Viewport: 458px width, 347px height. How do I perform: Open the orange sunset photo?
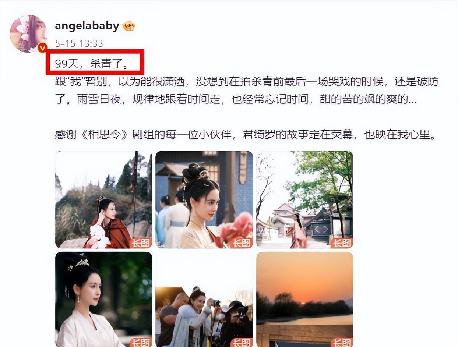pos(305,300)
